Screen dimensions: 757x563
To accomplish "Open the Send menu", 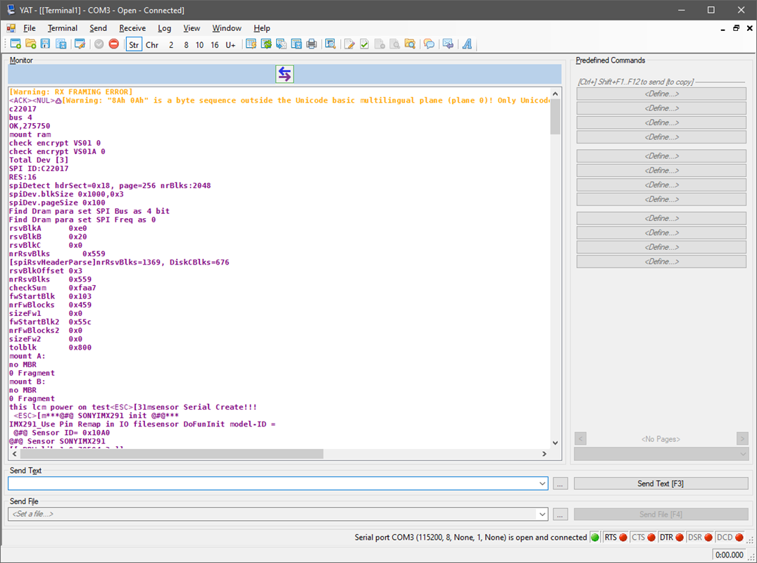I will (x=99, y=28).
